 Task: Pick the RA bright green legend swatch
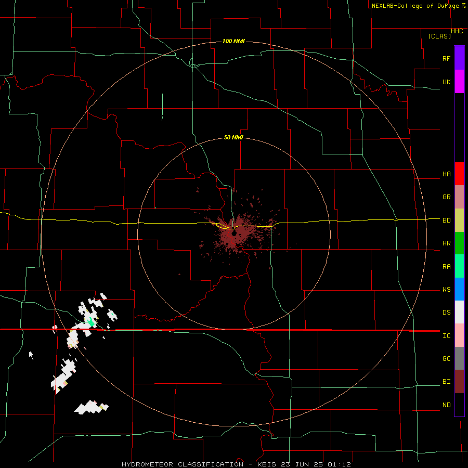459,266
